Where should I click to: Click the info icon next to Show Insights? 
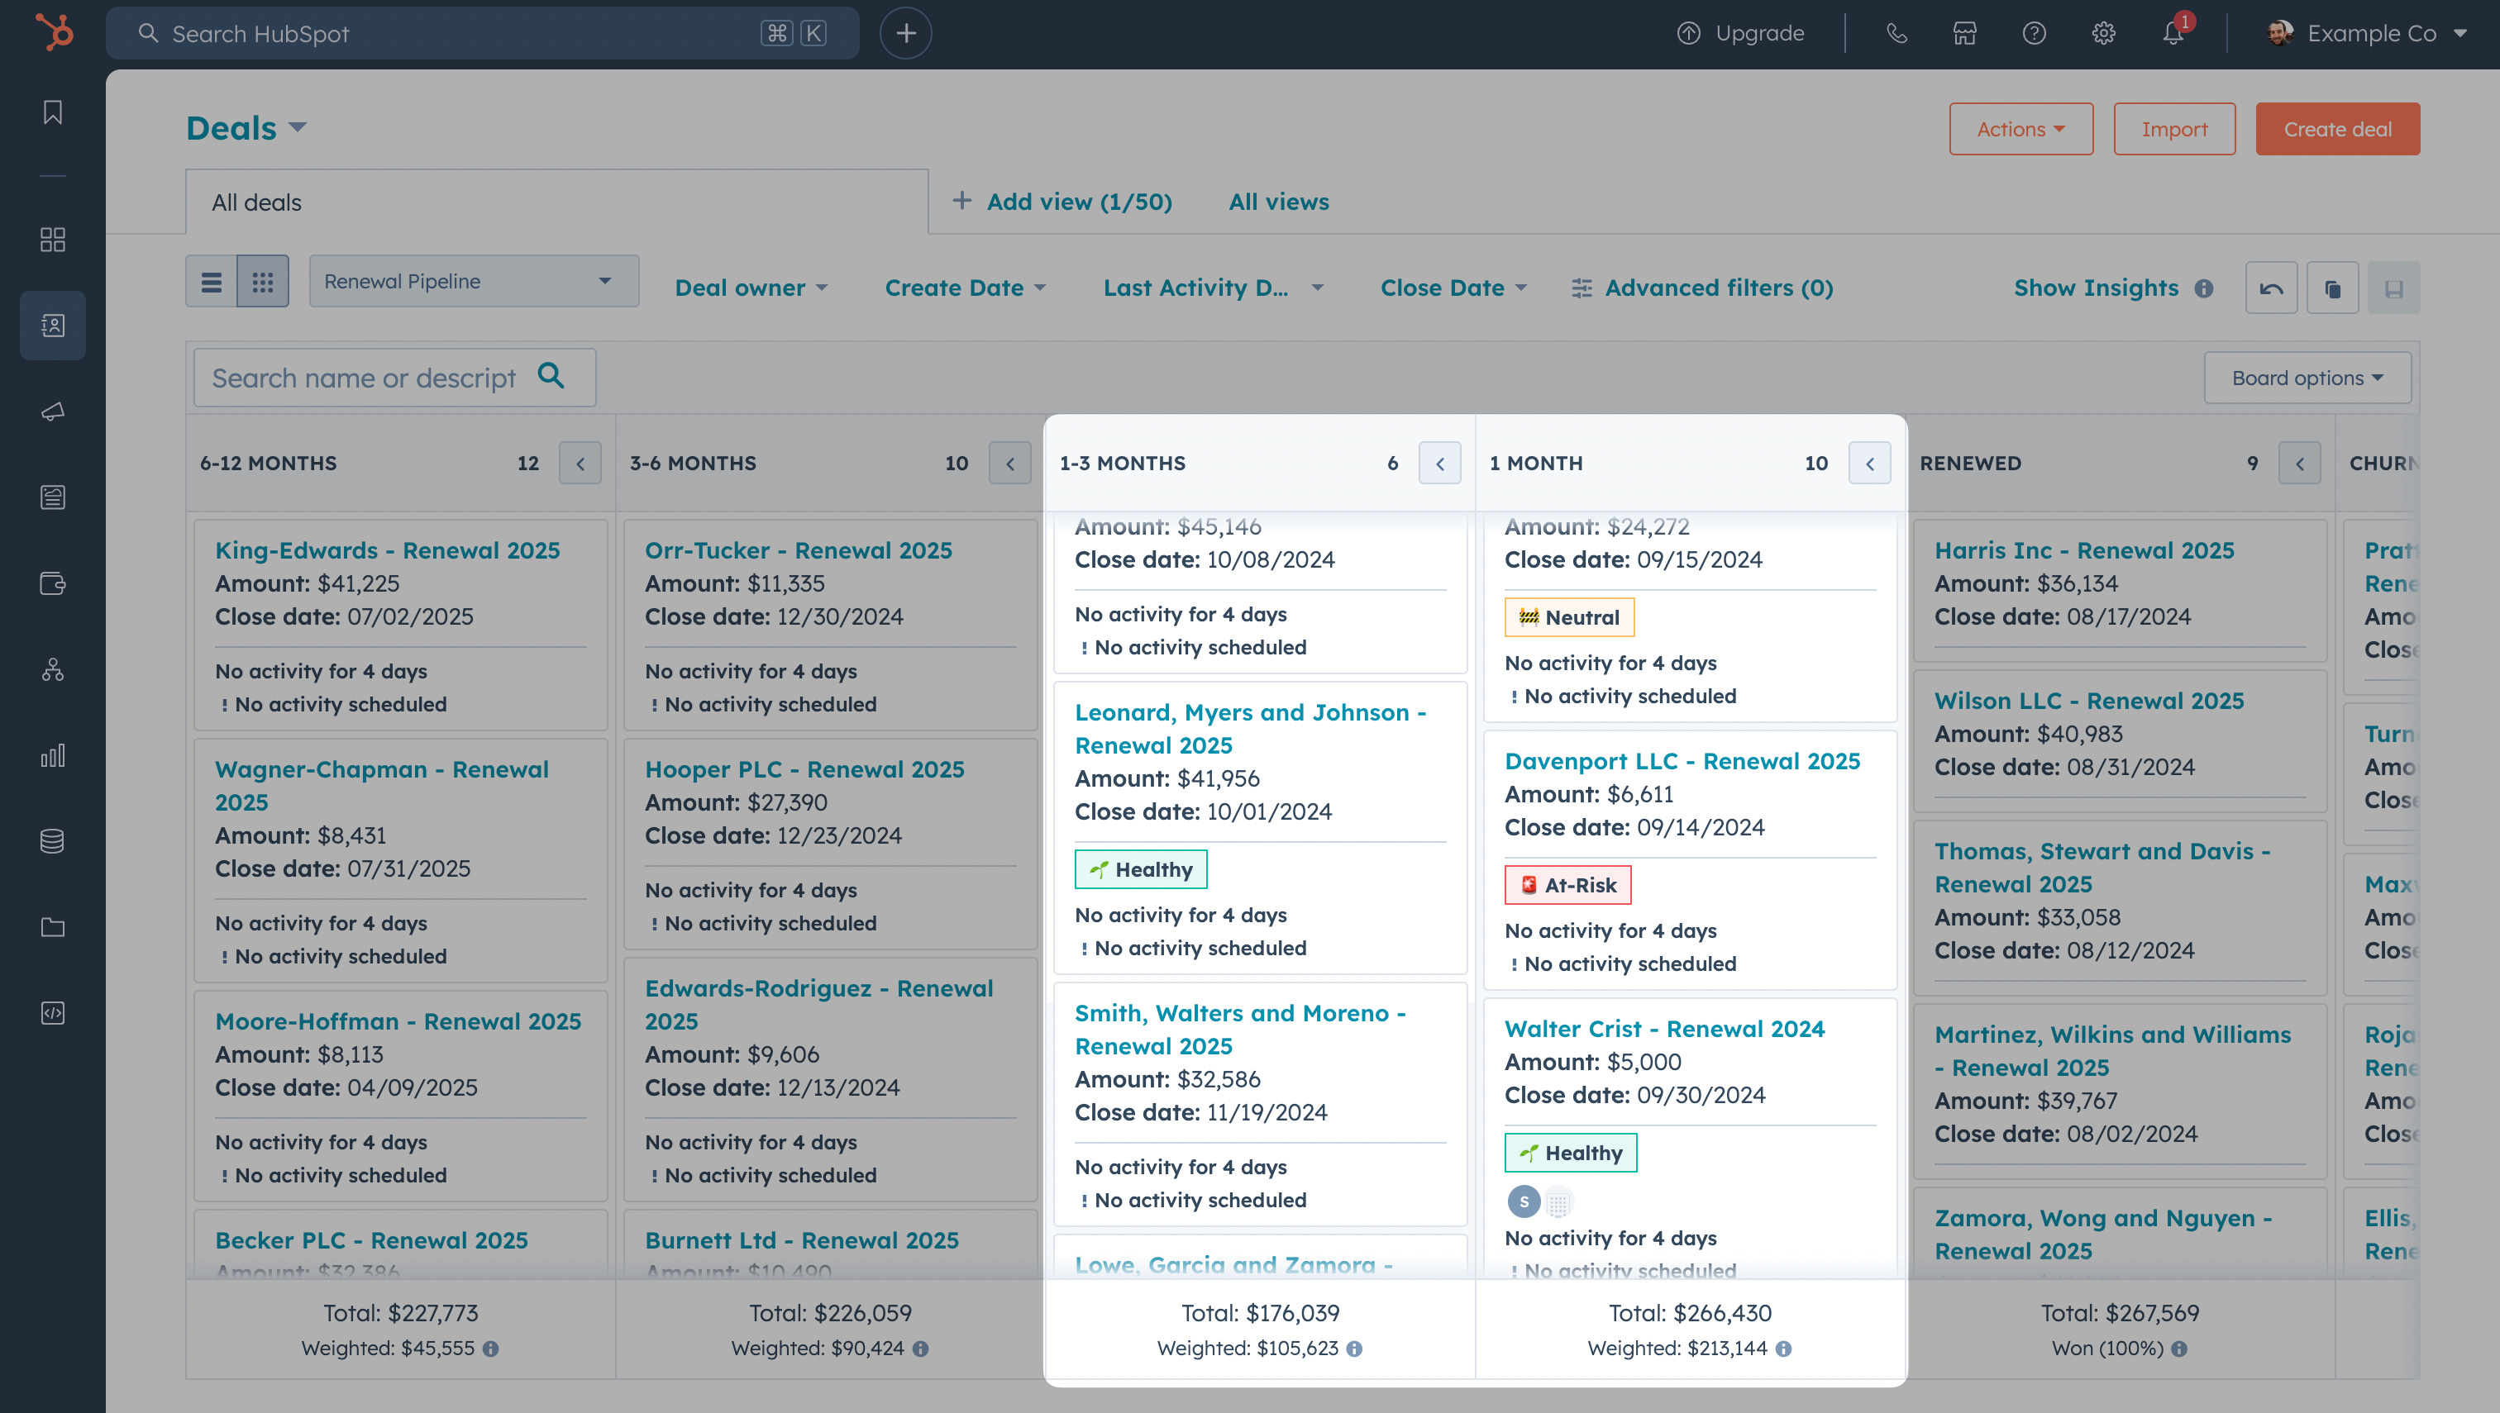(2204, 288)
